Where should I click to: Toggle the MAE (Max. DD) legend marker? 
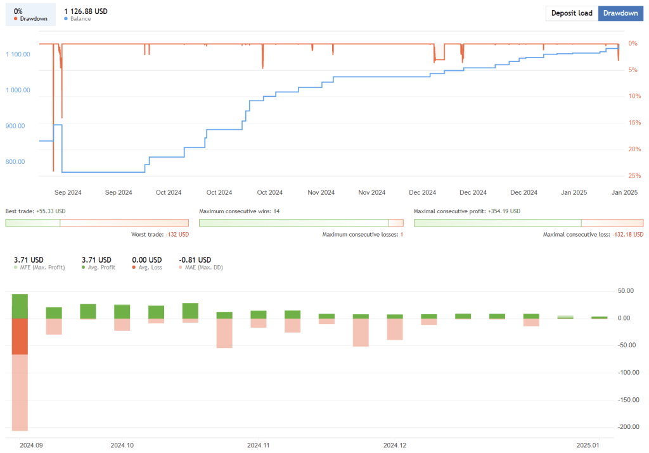pyautogui.click(x=182, y=268)
